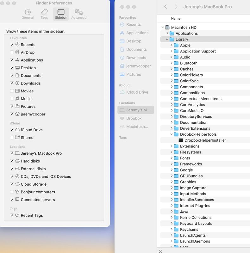Click the Finder forward navigation arrow
The height and width of the screenshot is (253, 250).
point(176,7)
